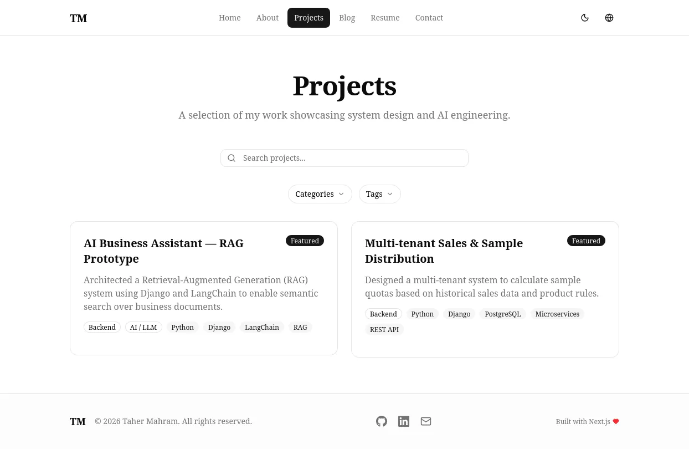Image resolution: width=689 pixels, height=449 pixels.
Task: Open LinkedIn icon in footer
Action: 404,421
